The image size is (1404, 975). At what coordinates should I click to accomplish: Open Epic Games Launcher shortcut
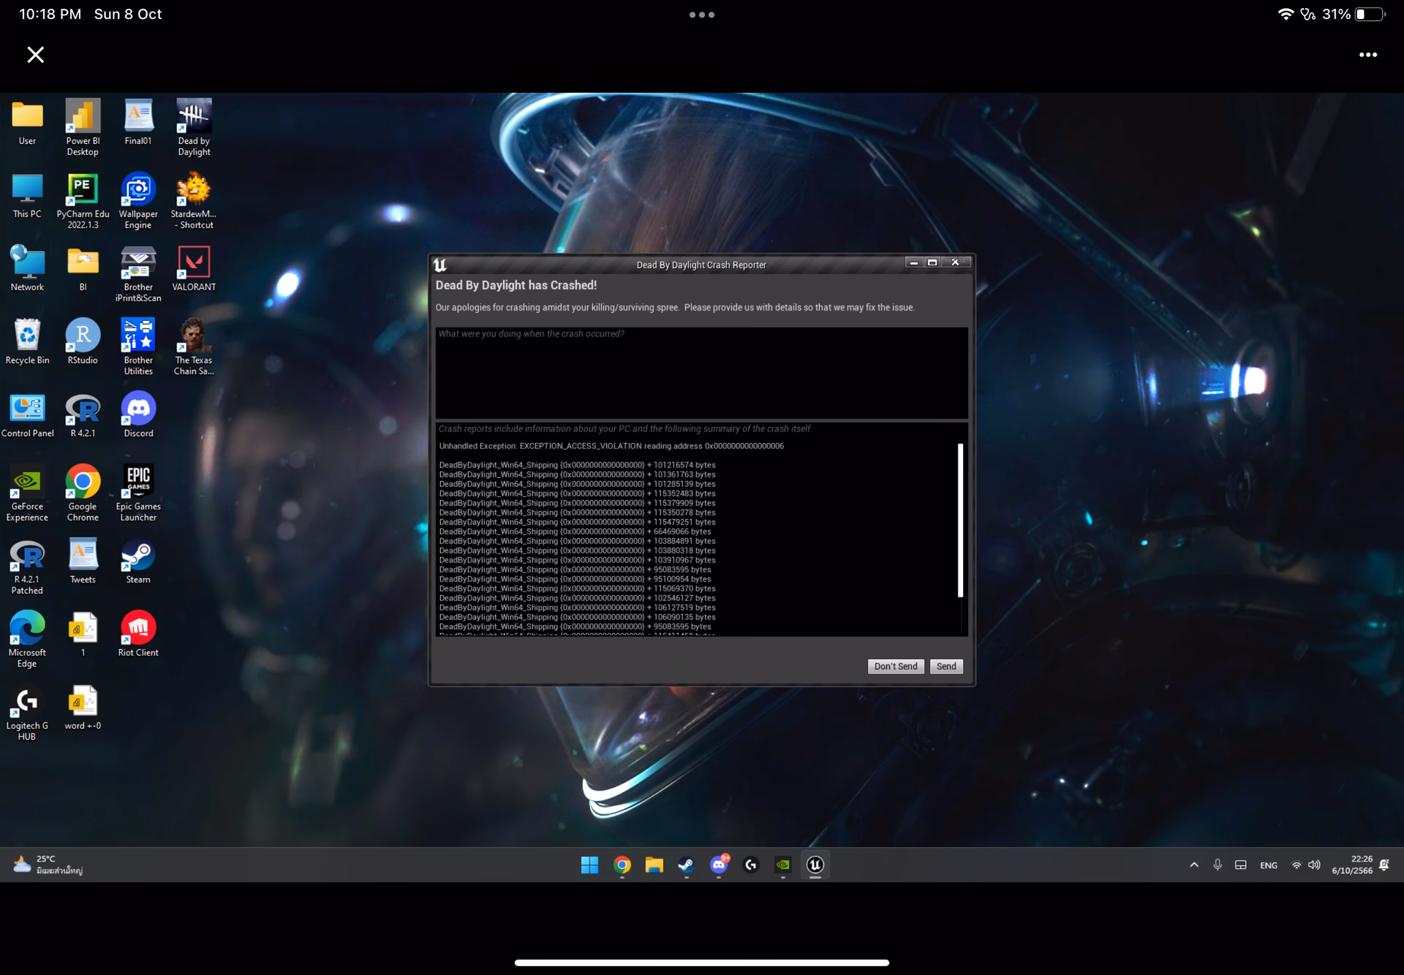pos(138,493)
